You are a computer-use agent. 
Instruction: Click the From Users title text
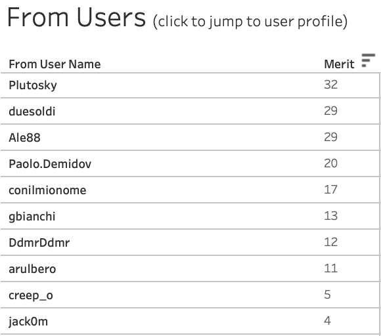[x=77, y=18]
